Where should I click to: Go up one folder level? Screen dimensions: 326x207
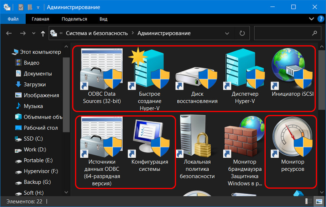43,33
